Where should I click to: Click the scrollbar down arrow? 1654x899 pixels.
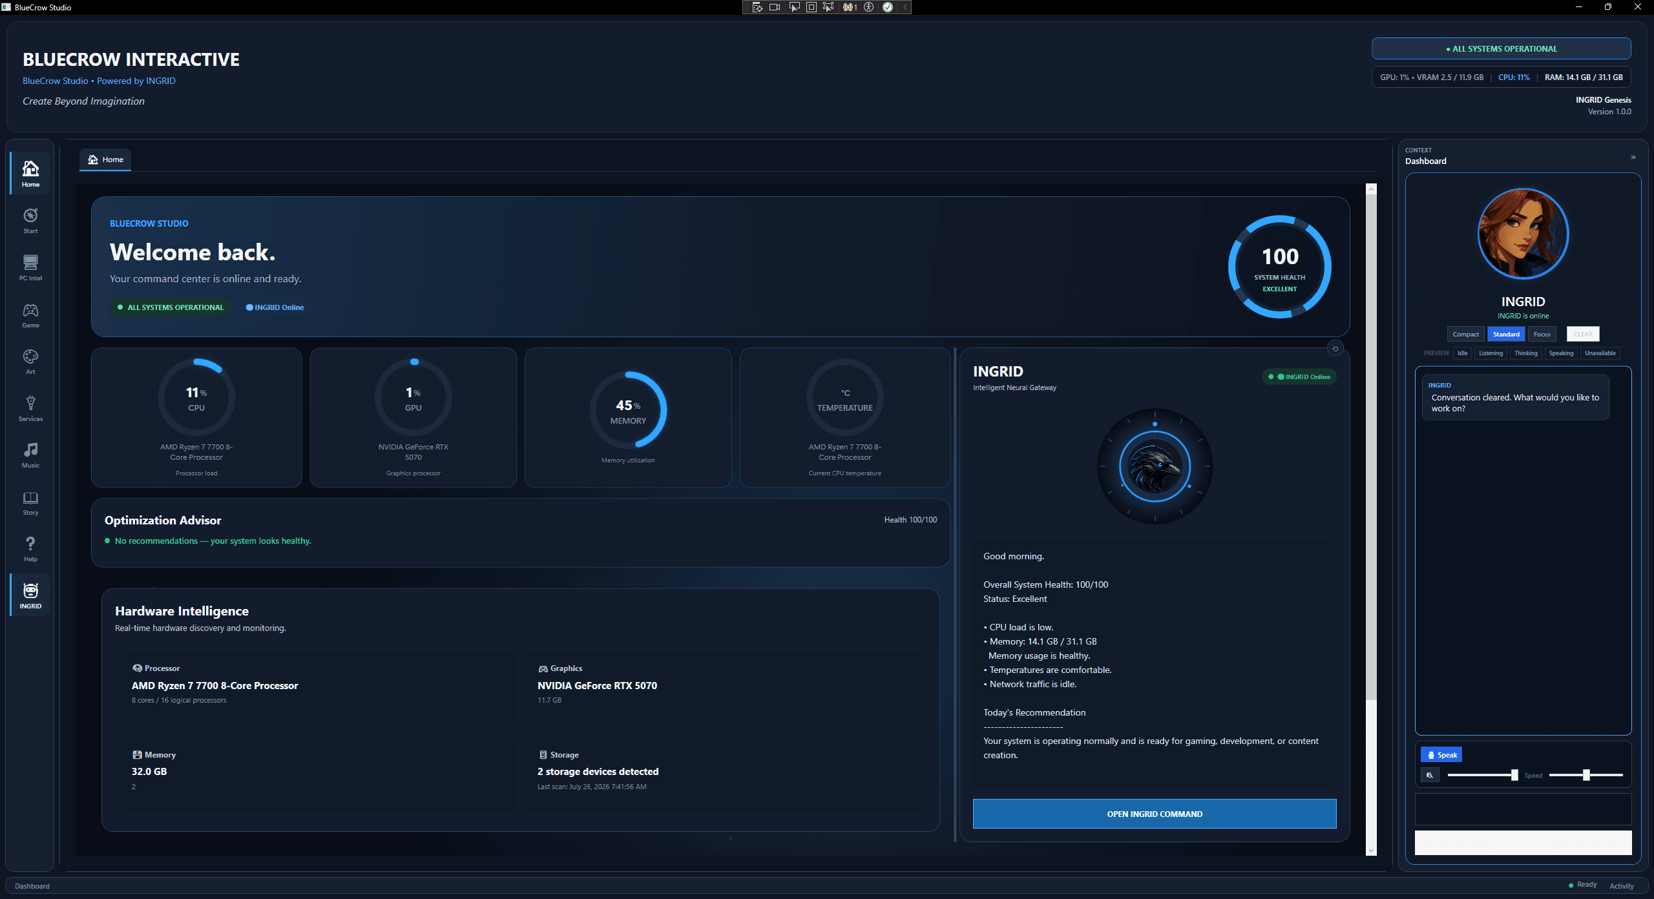(x=1371, y=851)
